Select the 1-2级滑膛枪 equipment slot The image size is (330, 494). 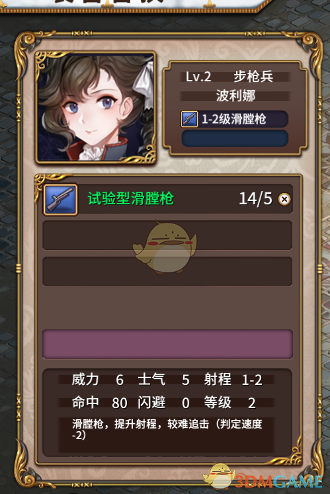[x=235, y=119]
